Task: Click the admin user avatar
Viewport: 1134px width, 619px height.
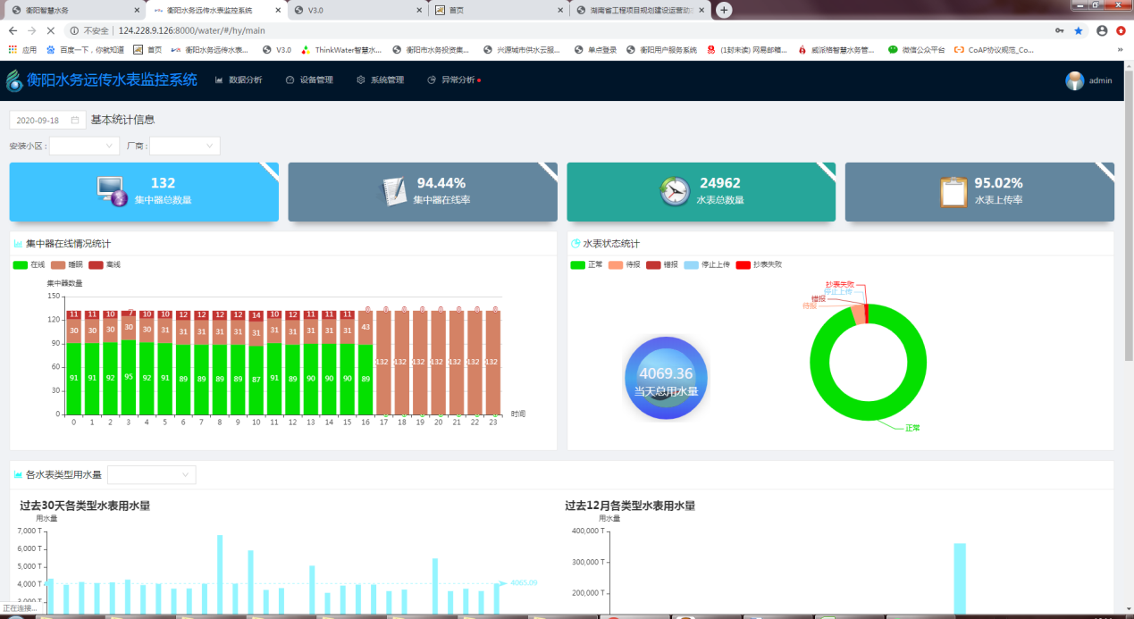Action: tap(1075, 80)
